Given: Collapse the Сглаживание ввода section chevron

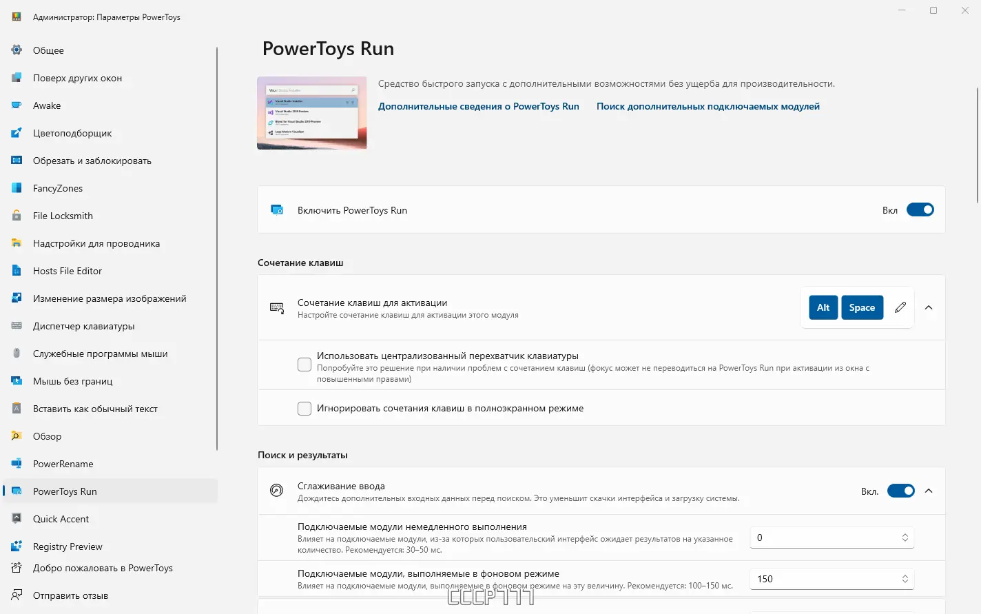Looking at the screenshot, I should point(929,491).
